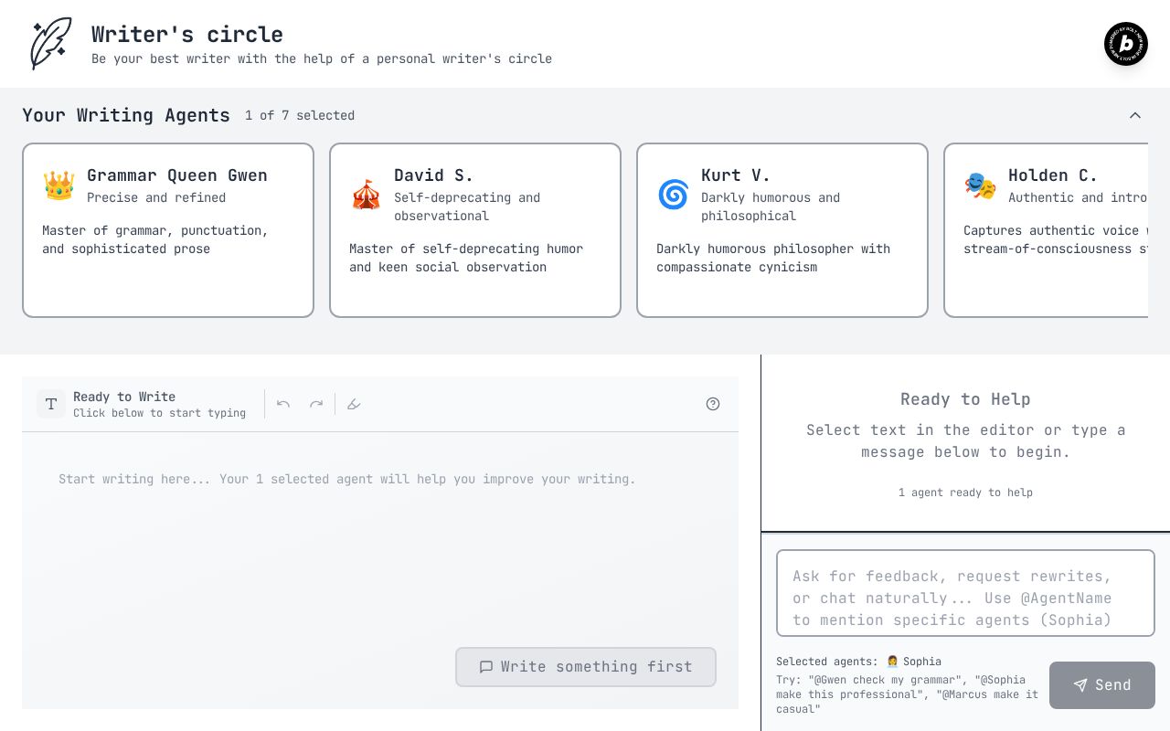Select the Kurt V. agent card
The image size is (1170, 731).
[x=782, y=230]
